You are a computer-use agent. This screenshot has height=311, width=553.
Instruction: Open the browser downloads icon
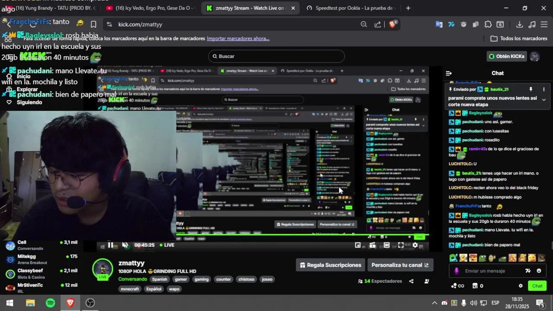[520, 24]
